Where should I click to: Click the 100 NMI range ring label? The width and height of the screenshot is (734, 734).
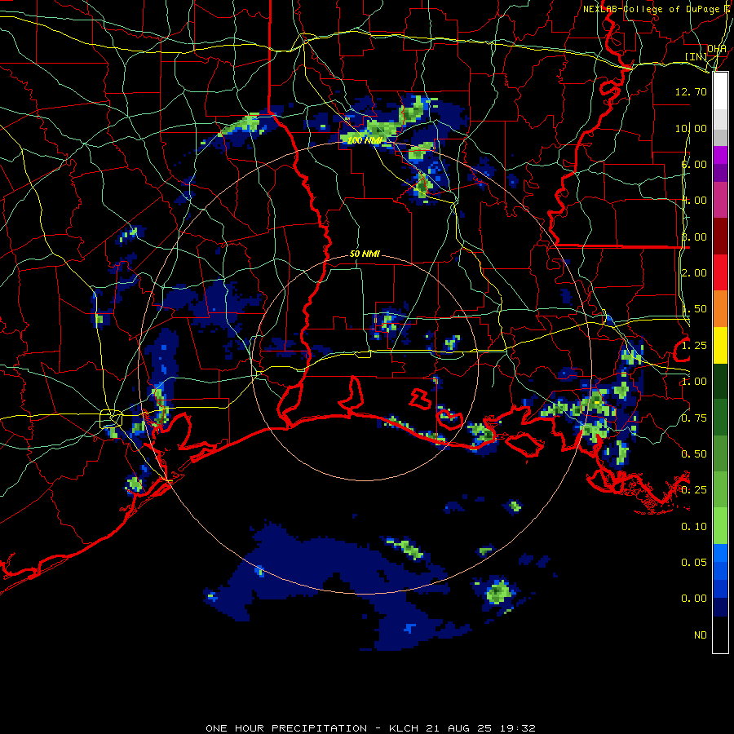coord(365,140)
